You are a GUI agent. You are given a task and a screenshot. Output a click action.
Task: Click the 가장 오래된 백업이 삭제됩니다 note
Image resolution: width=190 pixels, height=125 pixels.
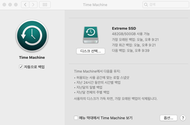click(116, 99)
